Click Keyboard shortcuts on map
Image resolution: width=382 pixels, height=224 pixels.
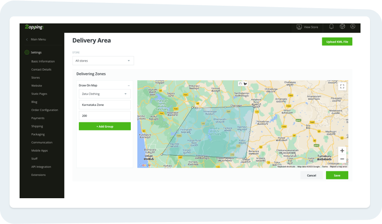tap(286, 167)
